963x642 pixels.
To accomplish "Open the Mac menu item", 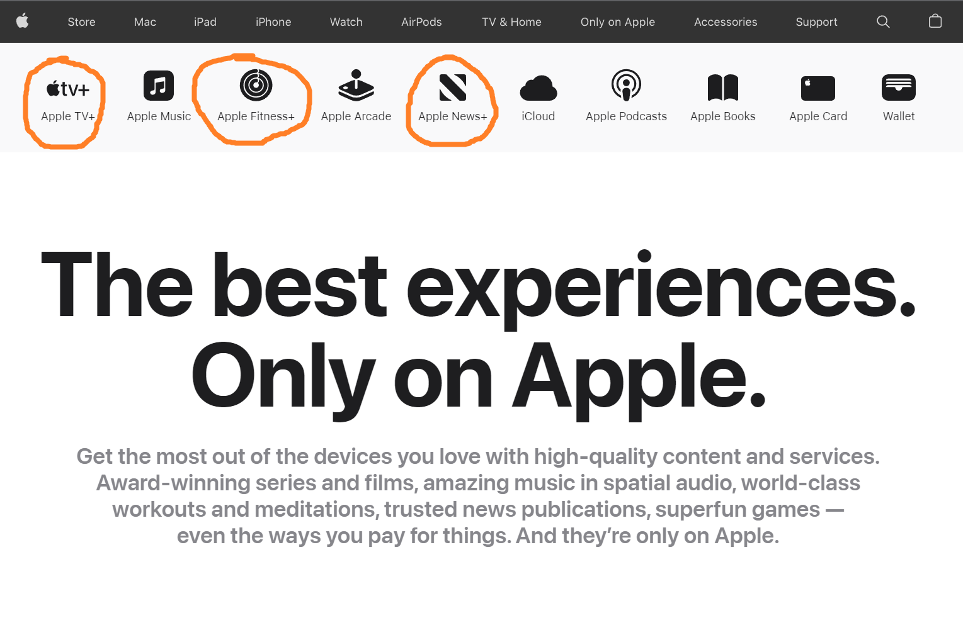I will [145, 22].
